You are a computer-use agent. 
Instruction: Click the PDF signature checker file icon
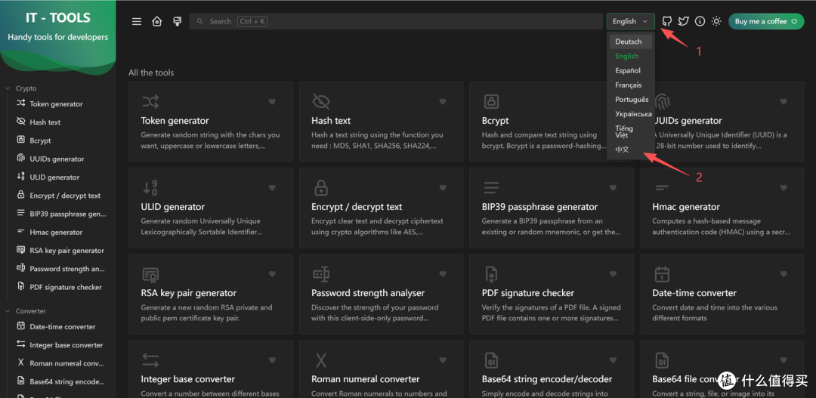click(x=491, y=274)
